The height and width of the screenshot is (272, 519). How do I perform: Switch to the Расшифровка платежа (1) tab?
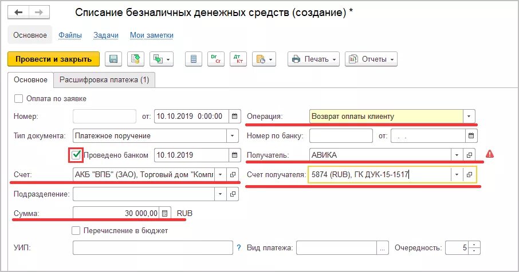pos(104,80)
